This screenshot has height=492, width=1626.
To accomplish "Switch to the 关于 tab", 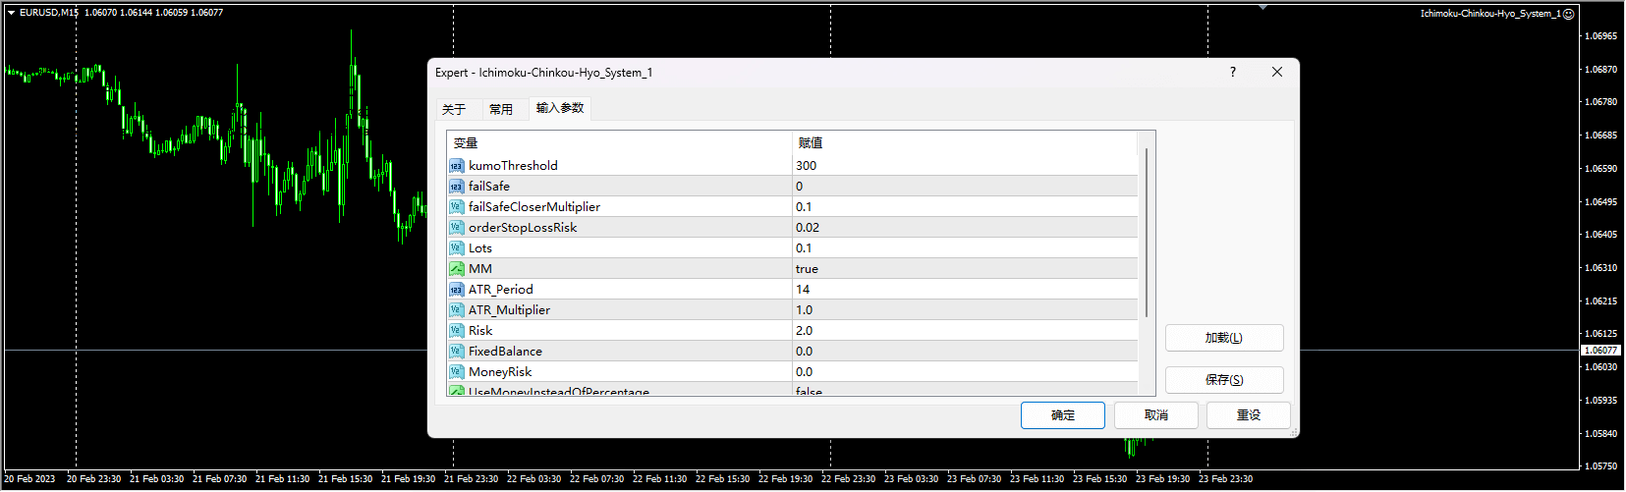I will click(x=454, y=109).
